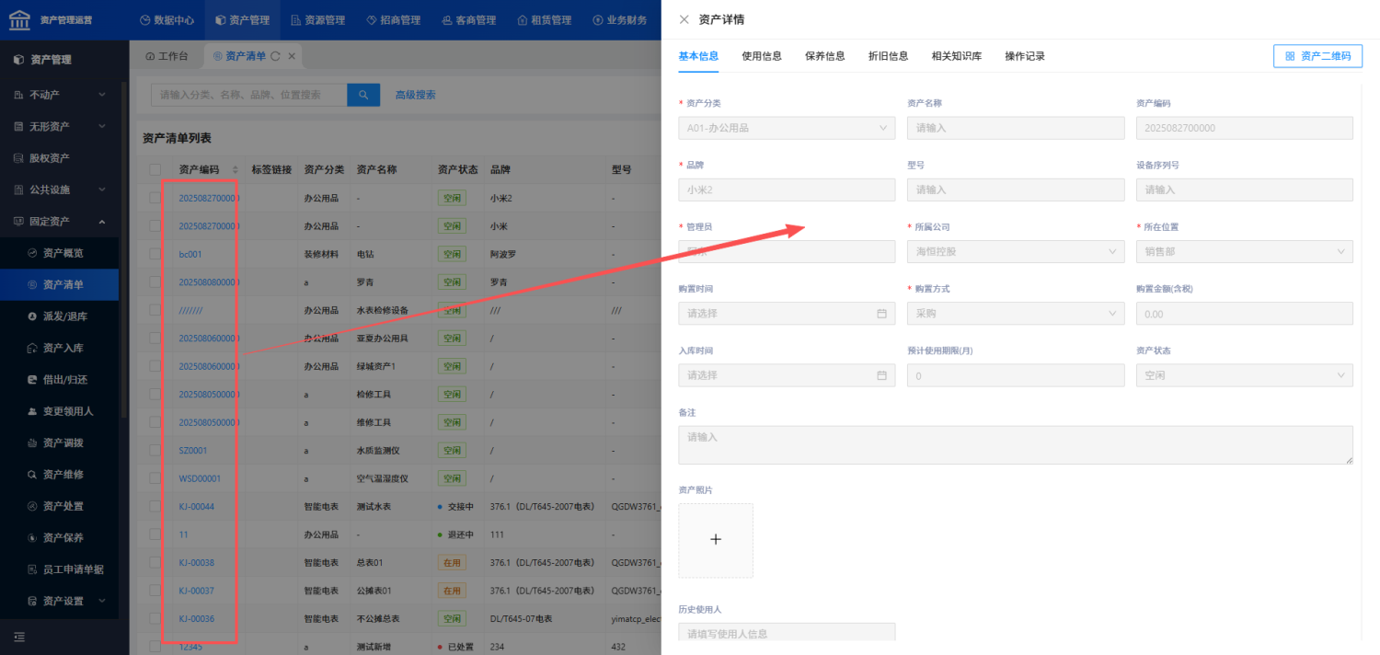This screenshot has height=655, width=1380.
Task: Open the 折旧信息 tab
Action: point(888,56)
